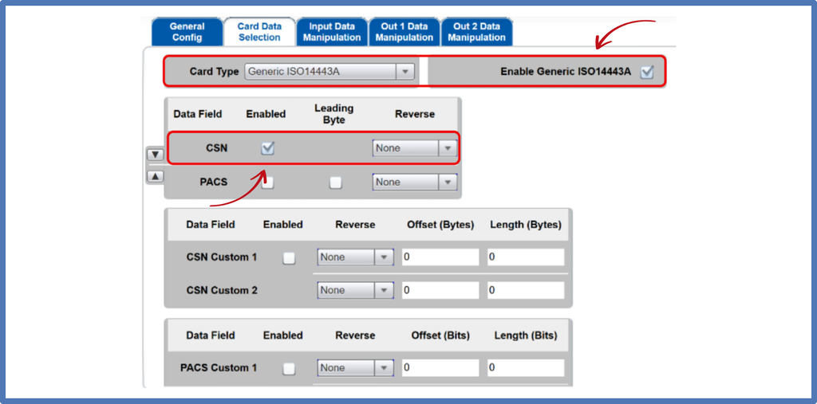Click the Card Type dropdown arrow button
This screenshot has width=817, height=404.
[405, 72]
